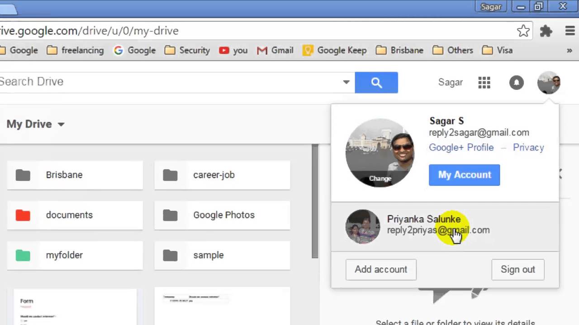
Task: Open the Chrome extensions puzzle icon
Action: [x=546, y=31]
